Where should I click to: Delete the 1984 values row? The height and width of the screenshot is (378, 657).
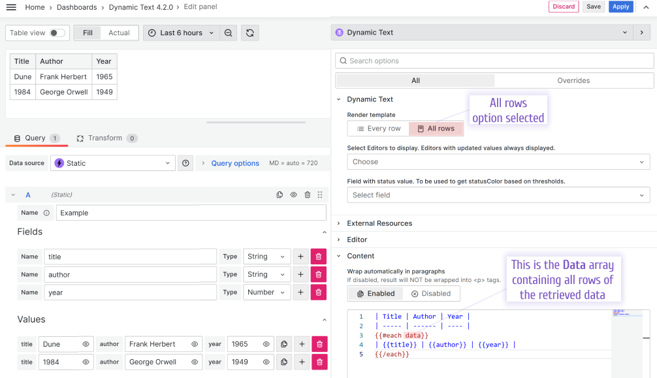pos(319,362)
